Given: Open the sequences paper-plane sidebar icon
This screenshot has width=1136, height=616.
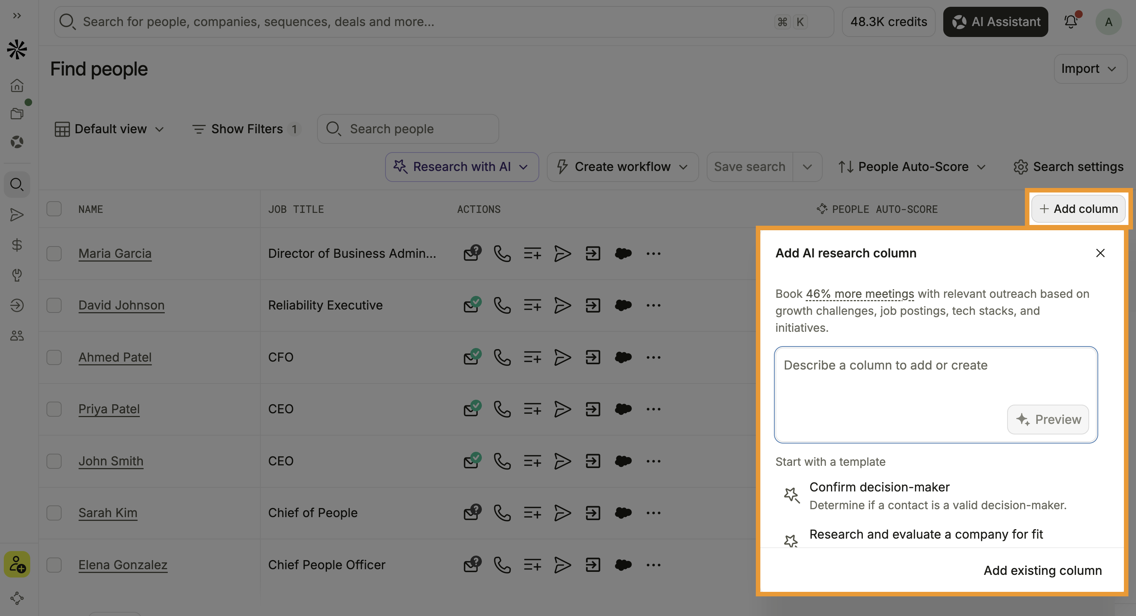Looking at the screenshot, I should tap(17, 215).
